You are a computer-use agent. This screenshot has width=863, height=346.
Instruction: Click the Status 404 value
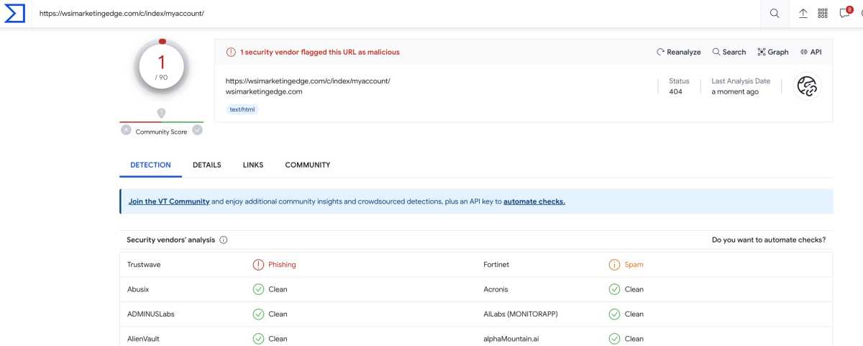point(675,91)
